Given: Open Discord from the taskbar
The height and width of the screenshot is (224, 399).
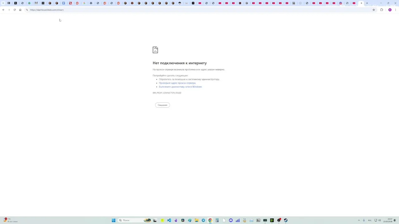Looking at the screenshot, I should click(x=231, y=220).
